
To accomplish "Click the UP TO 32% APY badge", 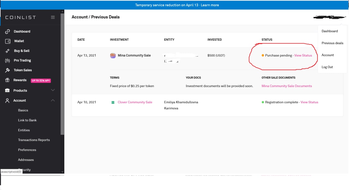I will pyautogui.click(x=41, y=80).
